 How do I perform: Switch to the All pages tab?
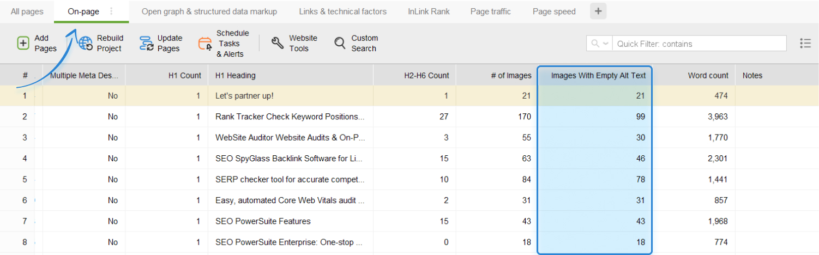(x=27, y=11)
